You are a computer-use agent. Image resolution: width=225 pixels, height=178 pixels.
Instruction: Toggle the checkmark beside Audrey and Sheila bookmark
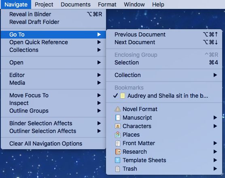(115, 96)
